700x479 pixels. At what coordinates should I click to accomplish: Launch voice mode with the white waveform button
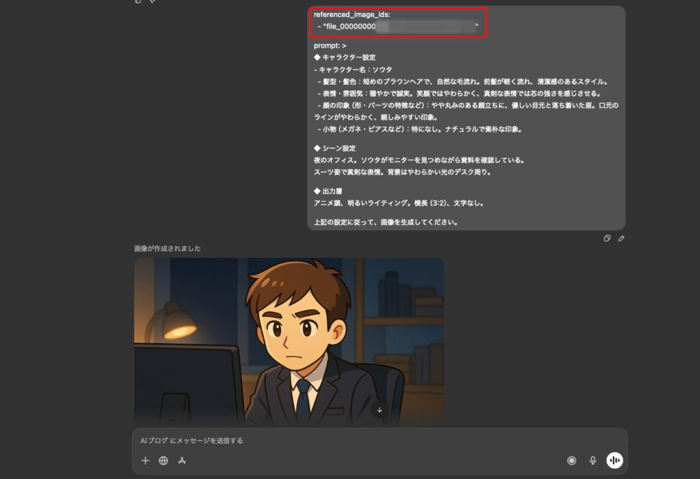[615, 461]
